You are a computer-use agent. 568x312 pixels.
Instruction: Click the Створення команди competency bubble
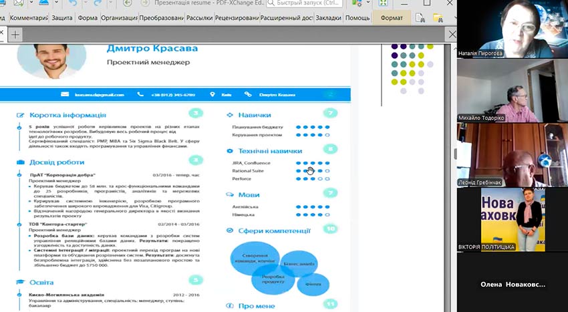[x=253, y=259]
